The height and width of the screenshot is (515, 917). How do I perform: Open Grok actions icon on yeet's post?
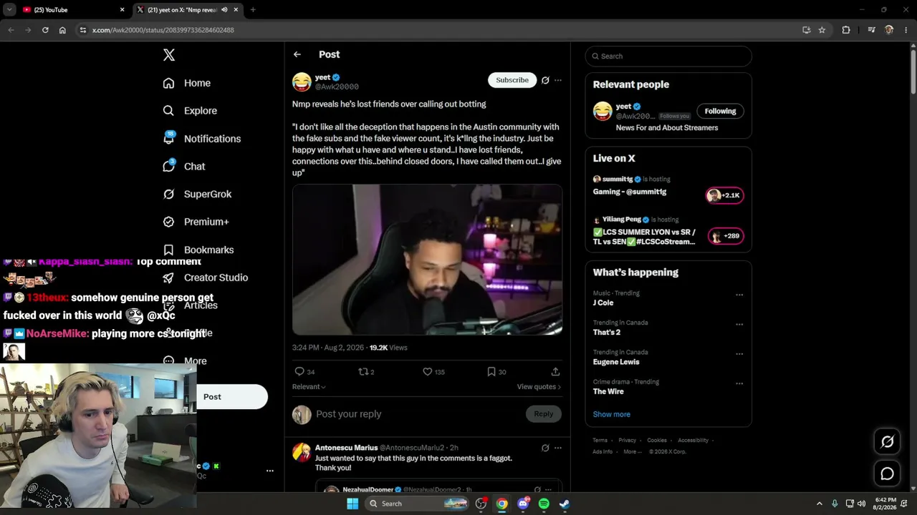point(545,80)
